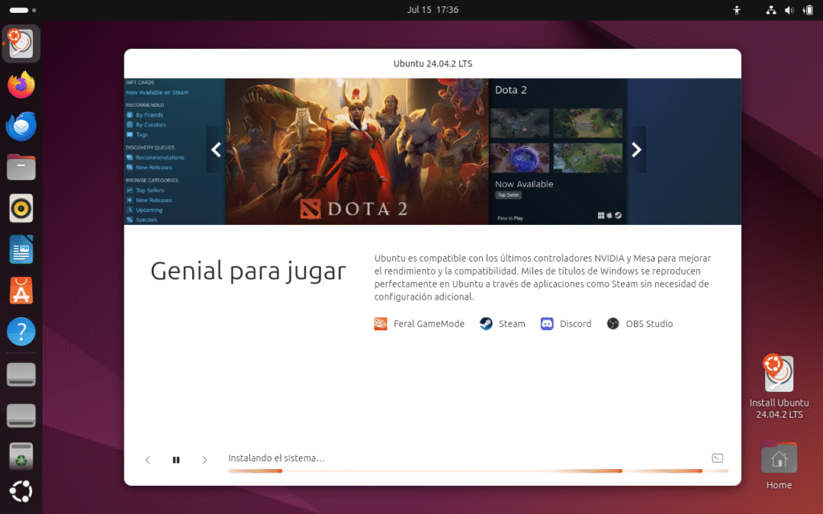
Task: Open LibreOffice Writer from the dock
Action: (21, 250)
